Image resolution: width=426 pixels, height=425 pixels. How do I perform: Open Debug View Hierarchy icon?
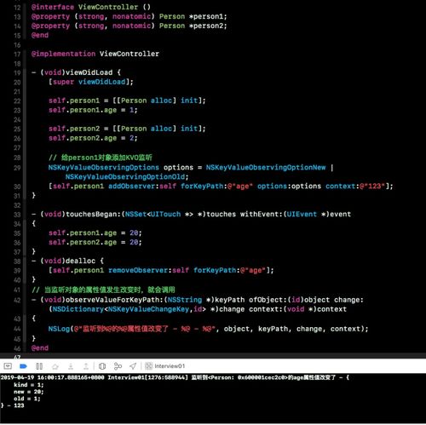102,366
